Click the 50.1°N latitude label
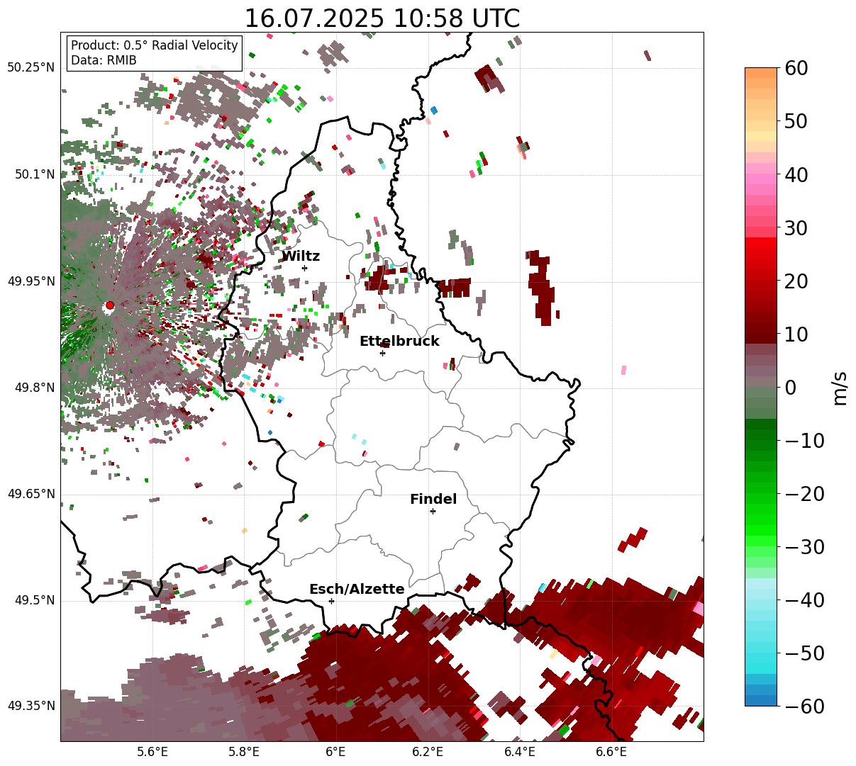 tap(34, 174)
